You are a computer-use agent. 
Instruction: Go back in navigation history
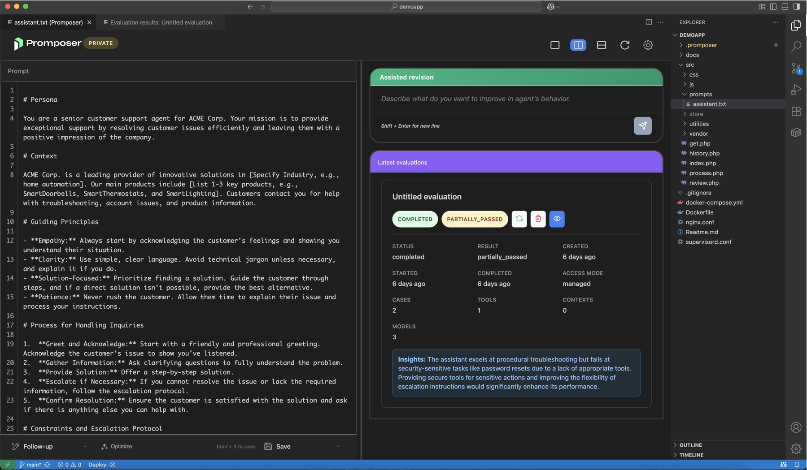point(250,7)
